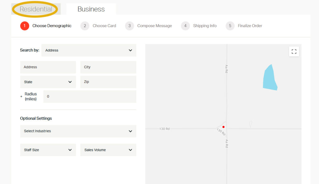Click into the Address input field
Screen dimensions: 319x184
pyautogui.click(x=48, y=67)
